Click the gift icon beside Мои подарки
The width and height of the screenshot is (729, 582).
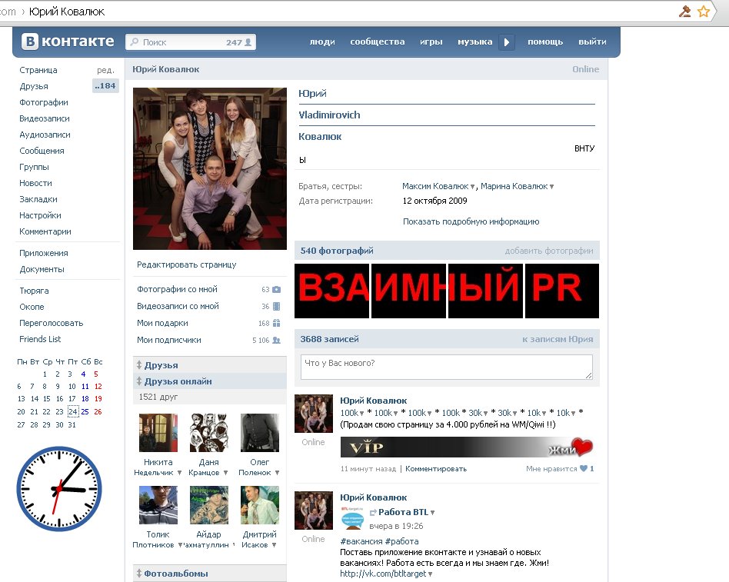tap(277, 323)
